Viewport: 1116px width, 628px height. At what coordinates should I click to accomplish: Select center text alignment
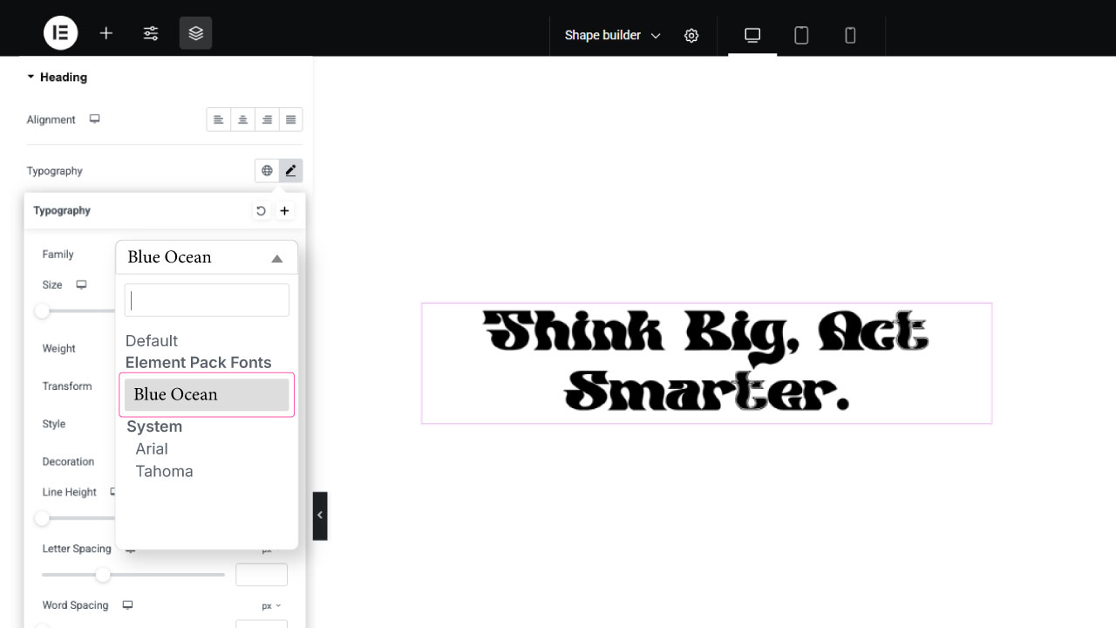243,119
